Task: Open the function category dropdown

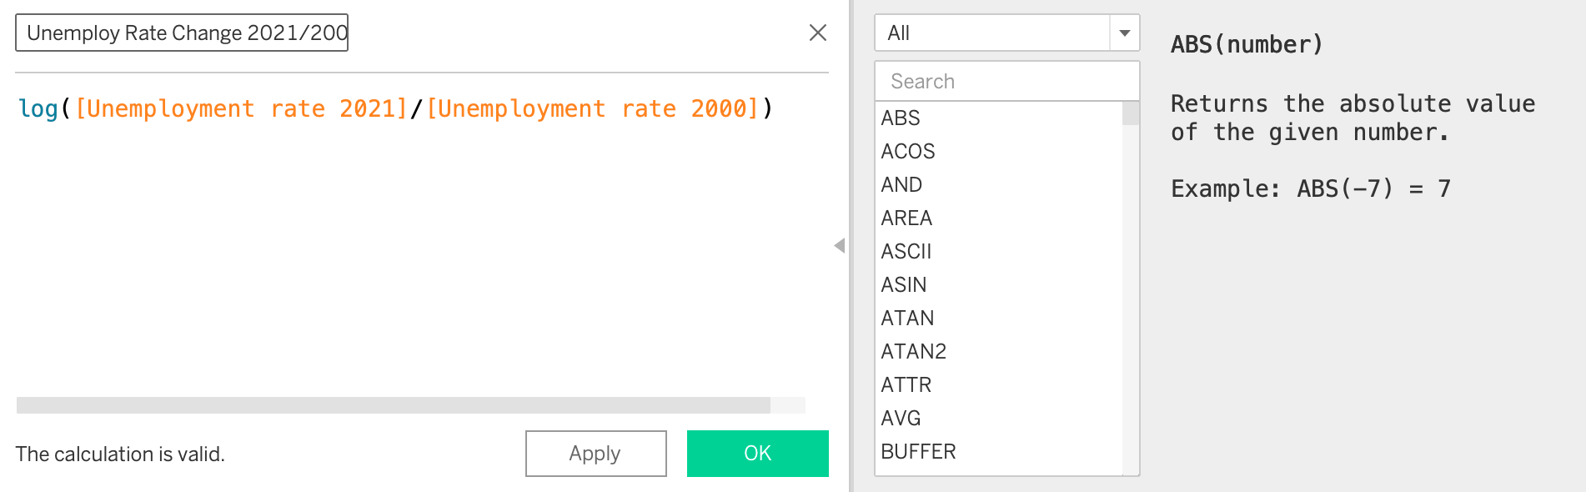Action: (x=1124, y=33)
